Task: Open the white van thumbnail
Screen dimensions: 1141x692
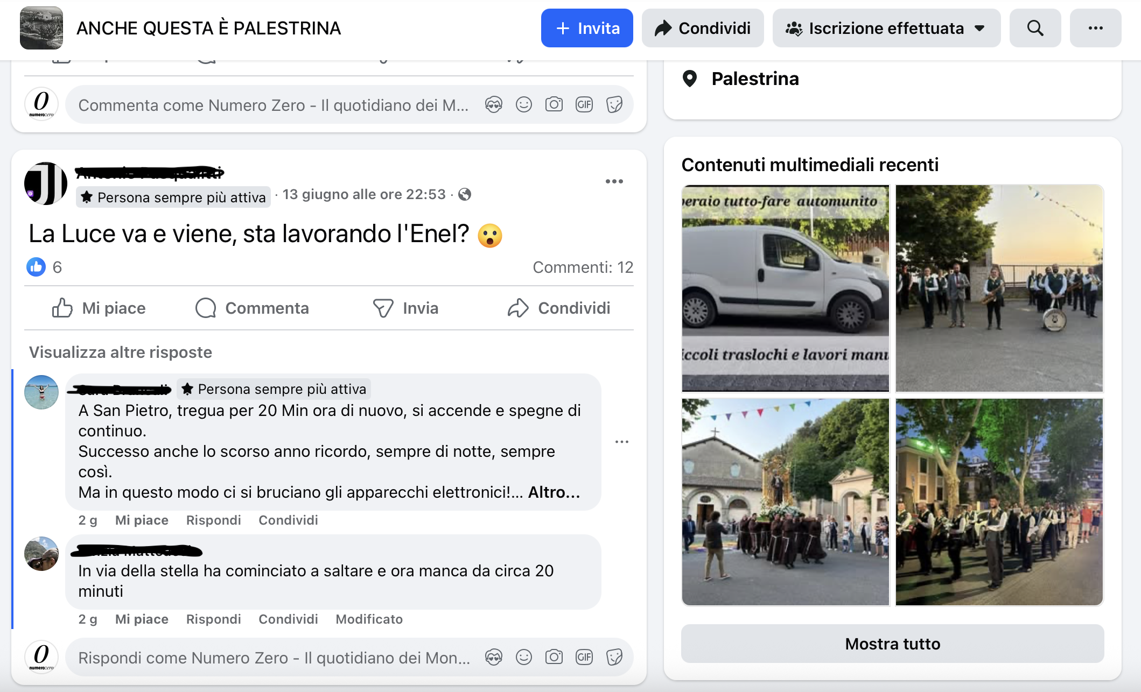Action: click(785, 288)
